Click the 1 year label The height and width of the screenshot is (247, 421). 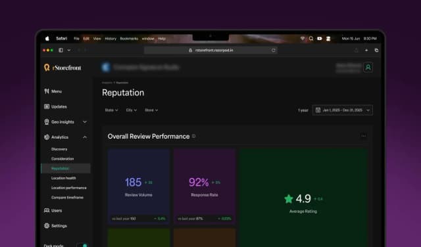[x=303, y=110]
